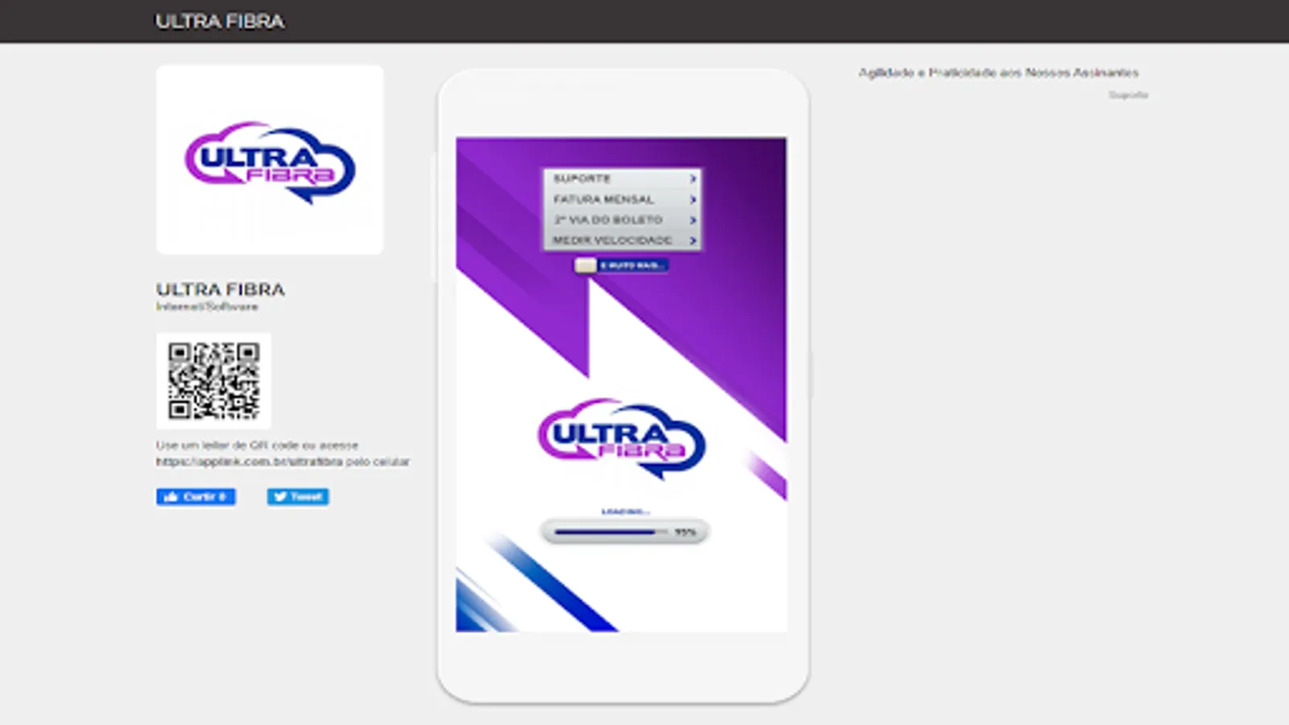Click the ULTRA FIBRA heading below the logo card
Image resolution: width=1289 pixels, height=725 pixels.
click(221, 289)
